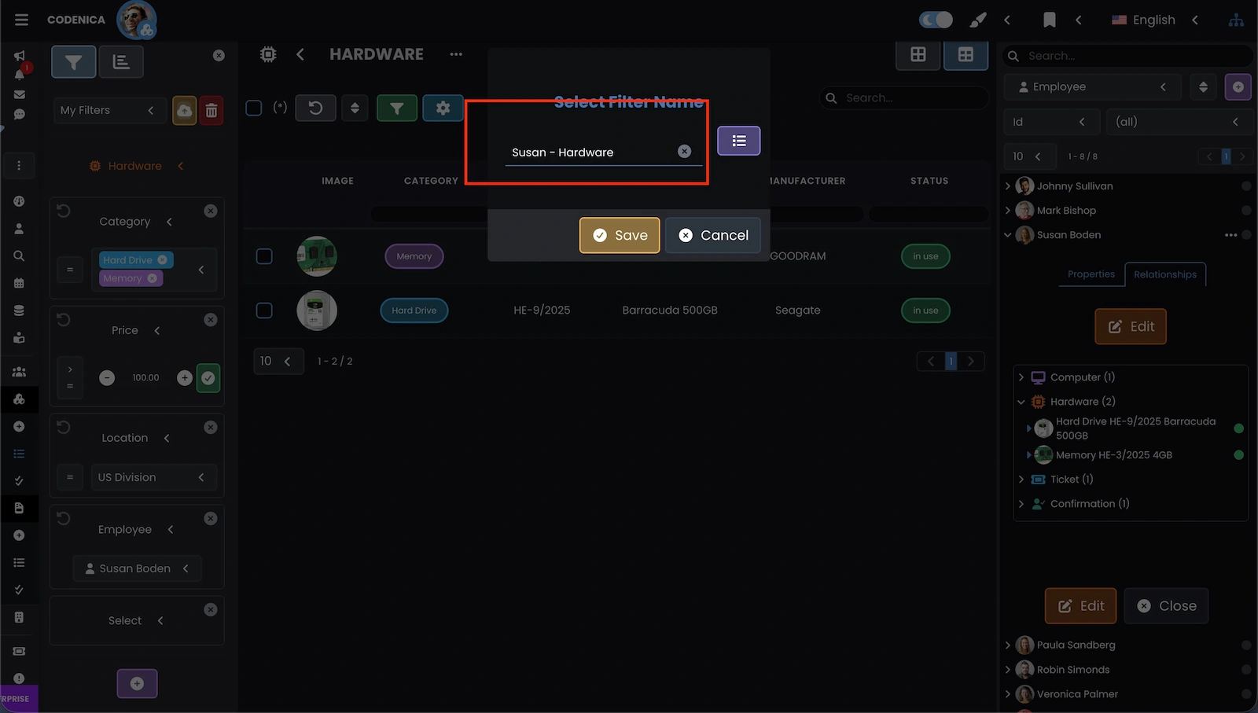Switch to the Relationships tab
The width and height of the screenshot is (1258, 713).
[1165, 274]
